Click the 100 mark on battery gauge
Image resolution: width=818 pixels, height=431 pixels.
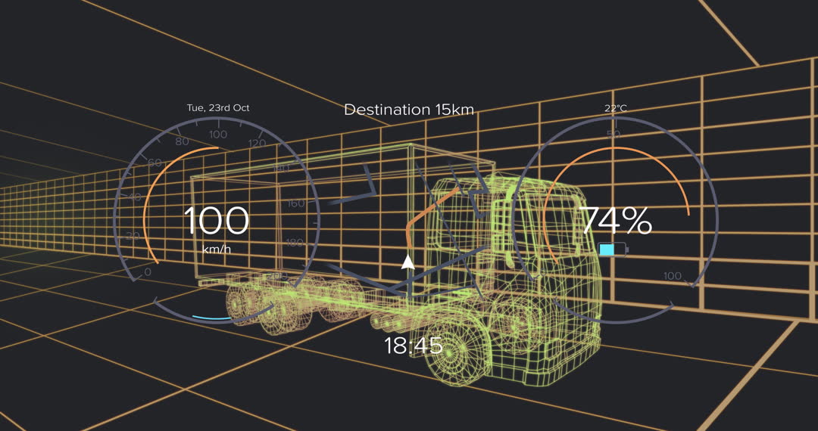672,276
